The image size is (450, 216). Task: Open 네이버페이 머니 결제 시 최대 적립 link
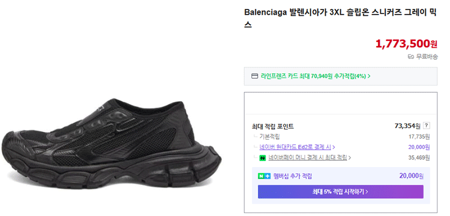tap(308, 157)
